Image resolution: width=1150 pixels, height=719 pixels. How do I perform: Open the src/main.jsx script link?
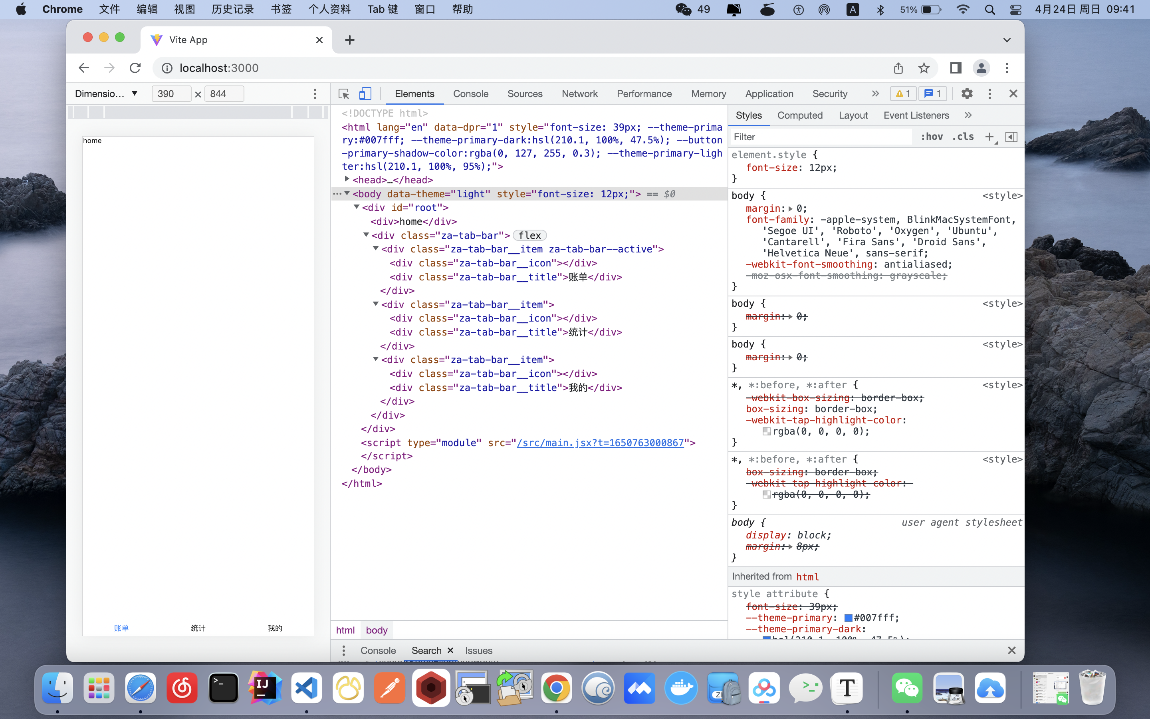click(600, 443)
